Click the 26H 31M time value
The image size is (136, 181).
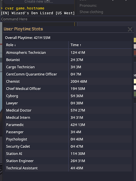click(x=78, y=161)
